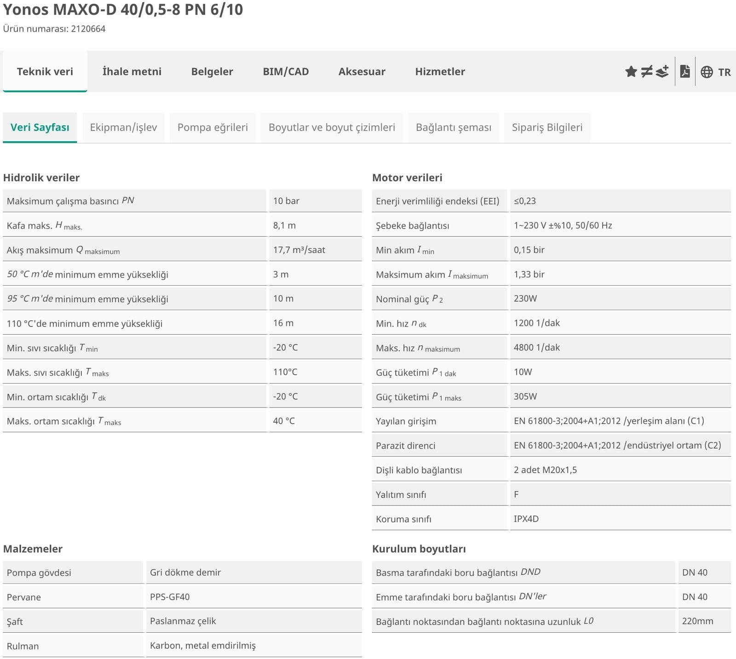
Task: Open Boyutlar ve boyut çizimleri sub-tab
Action: coord(332,127)
